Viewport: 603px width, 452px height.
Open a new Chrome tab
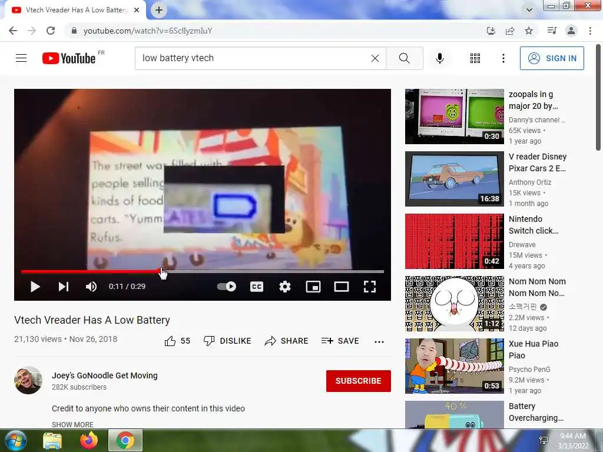[159, 10]
